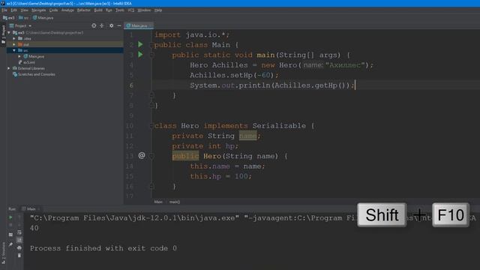480x270 pixels.
Task: Collapse the src folder
Action: tap(14, 50)
